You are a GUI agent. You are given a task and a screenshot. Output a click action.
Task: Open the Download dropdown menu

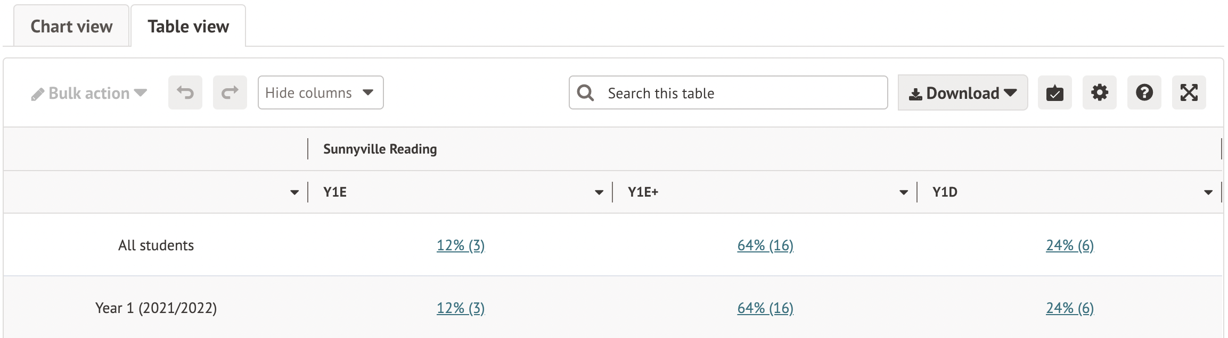[962, 93]
